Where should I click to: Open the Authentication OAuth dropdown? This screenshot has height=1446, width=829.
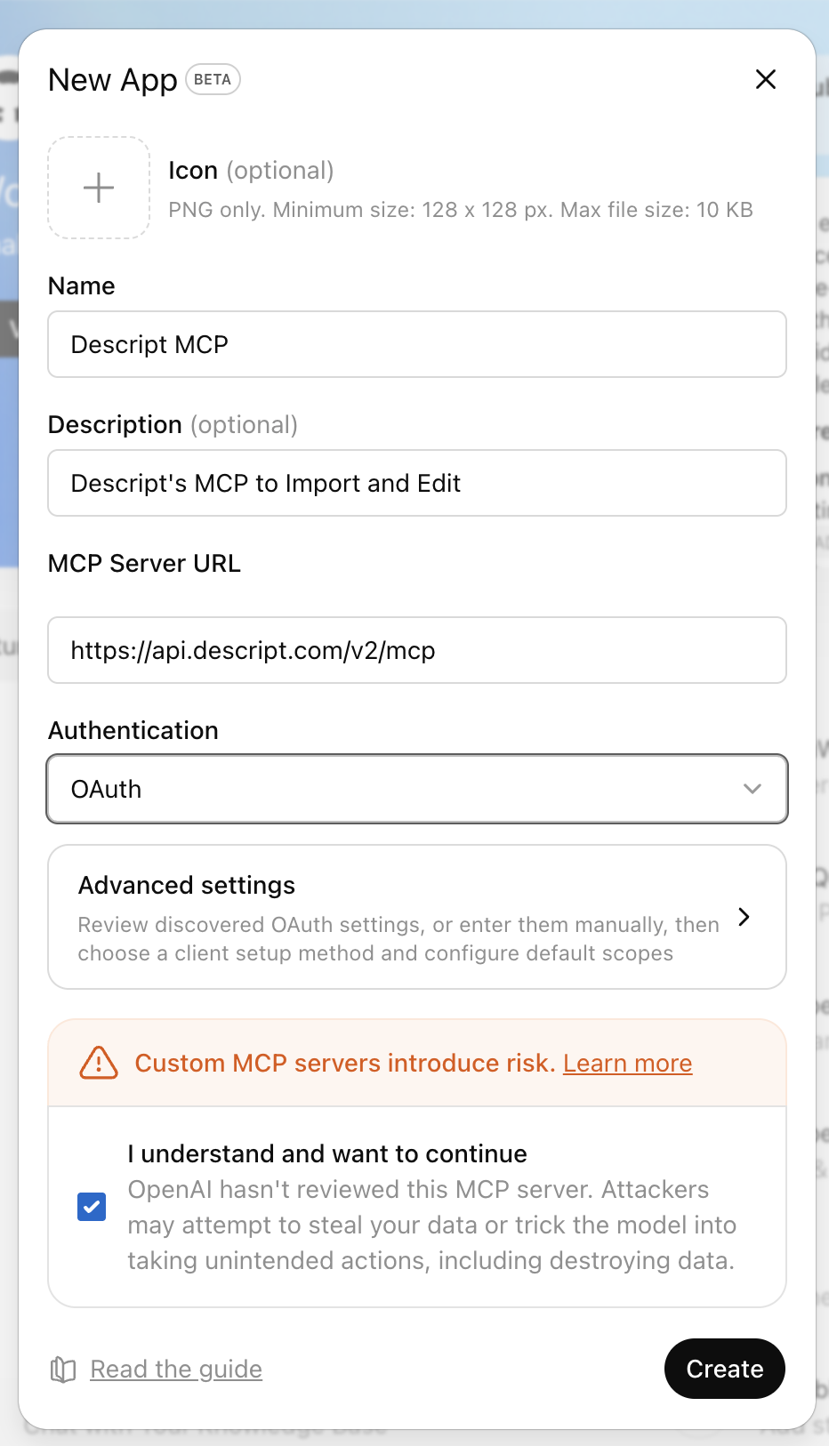(417, 789)
